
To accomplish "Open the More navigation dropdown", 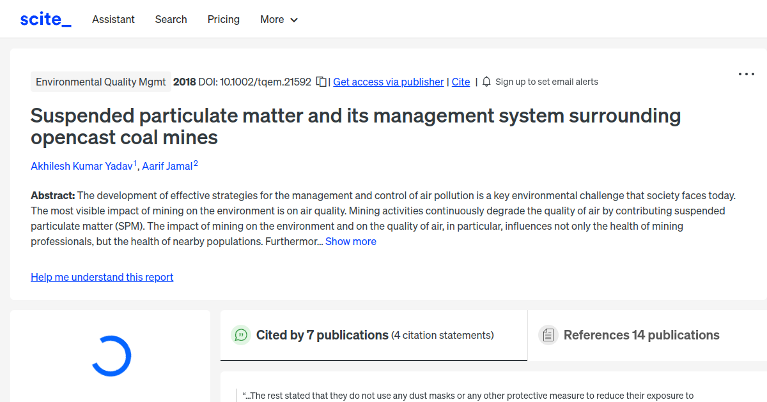I will pos(279,19).
